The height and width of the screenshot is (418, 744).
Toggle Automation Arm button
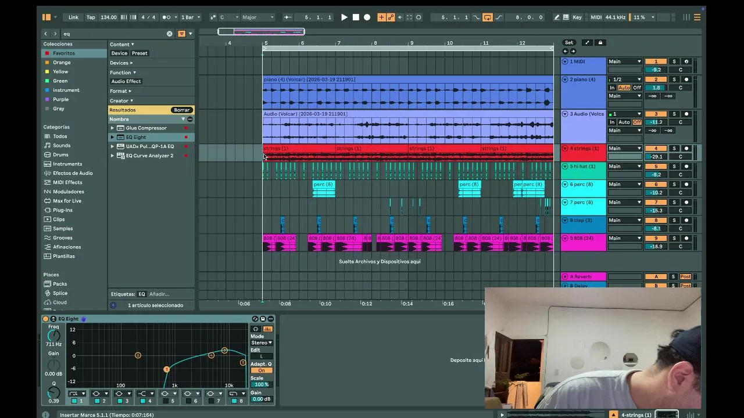[391, 17]
